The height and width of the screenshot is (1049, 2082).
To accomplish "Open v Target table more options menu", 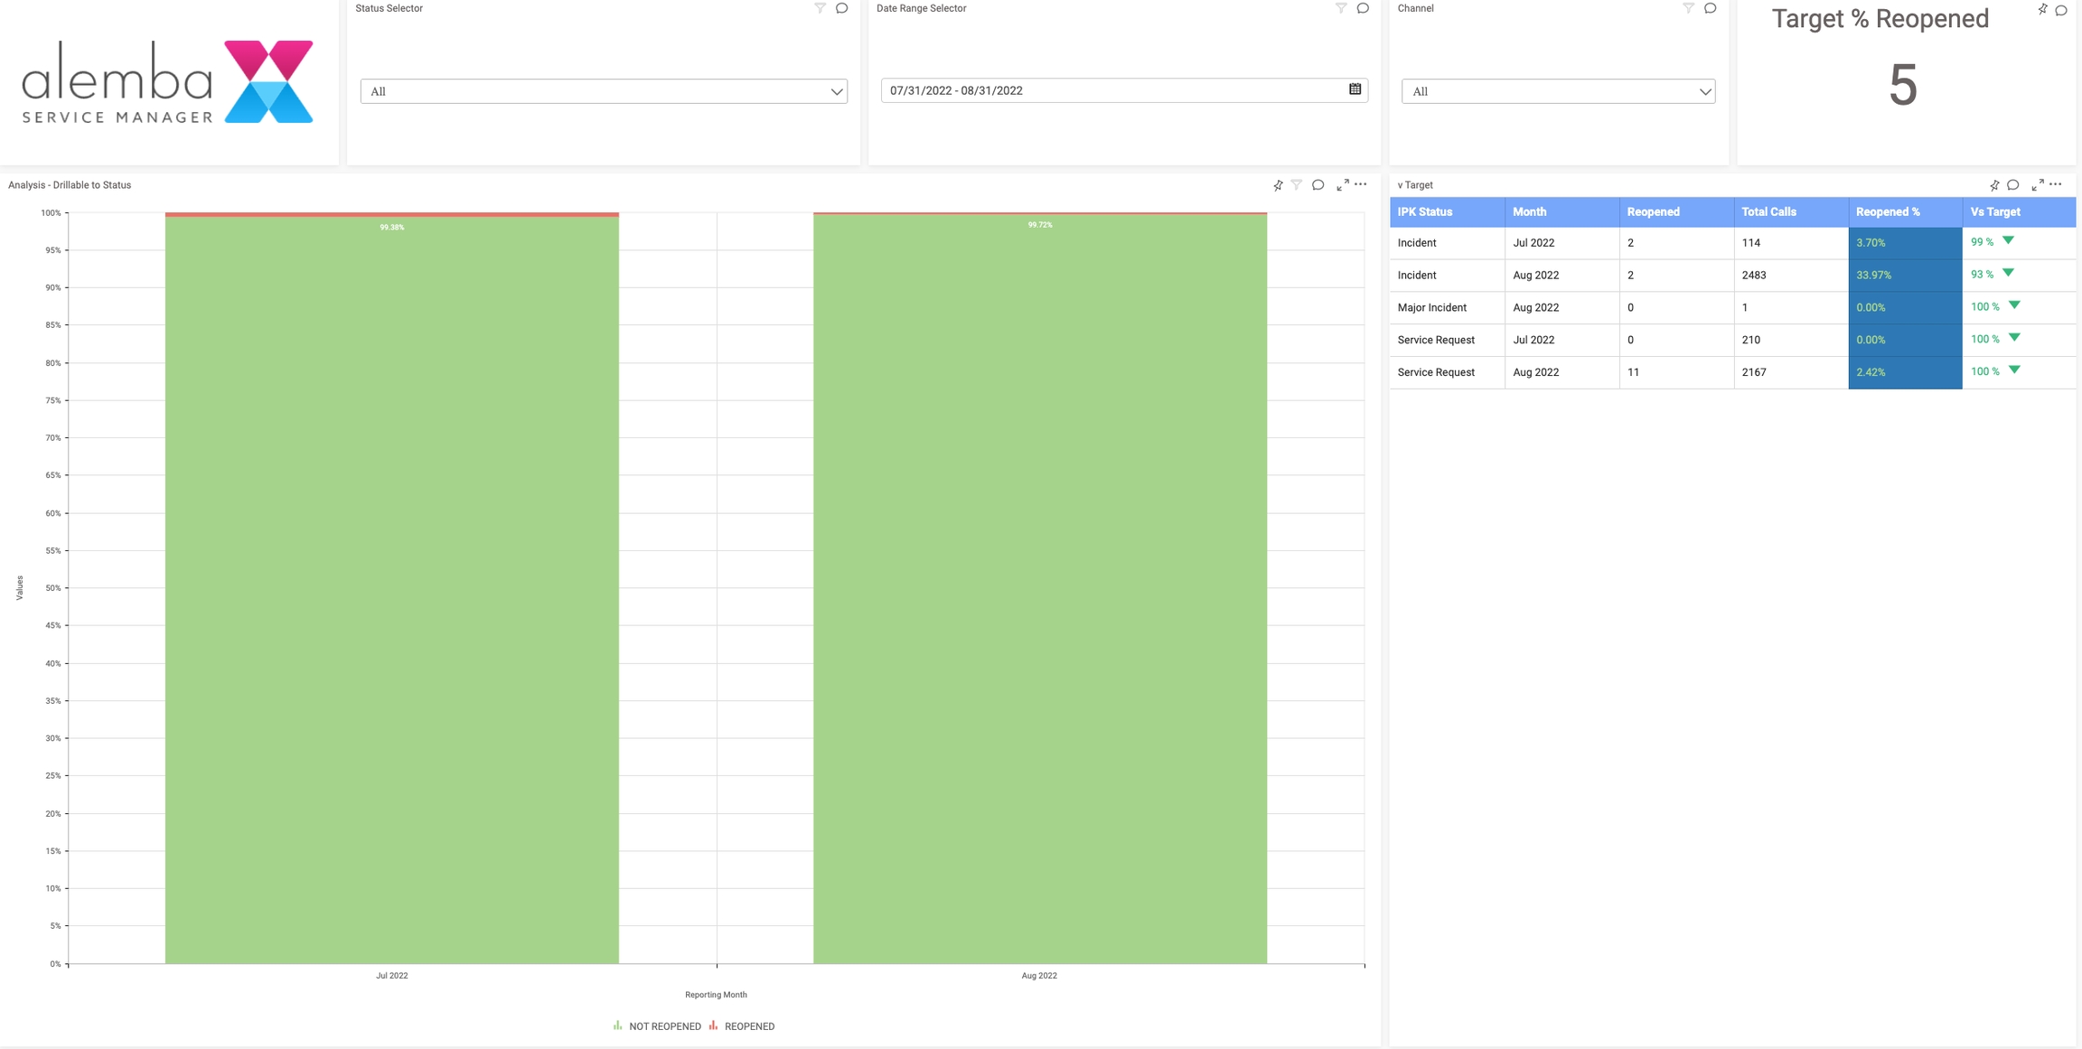I will click(x=2056, y=184).
